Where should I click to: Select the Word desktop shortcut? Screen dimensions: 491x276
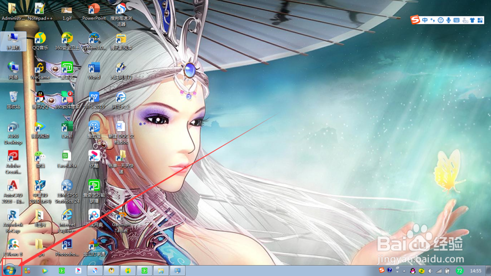coord(94,70)
